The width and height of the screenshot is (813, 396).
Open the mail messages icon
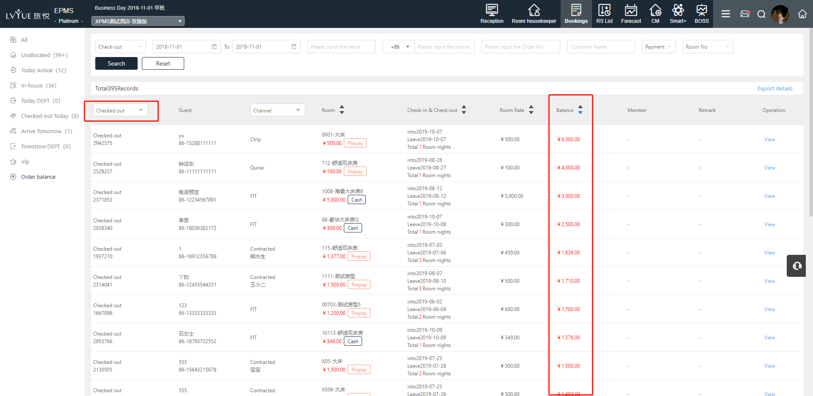745,14
